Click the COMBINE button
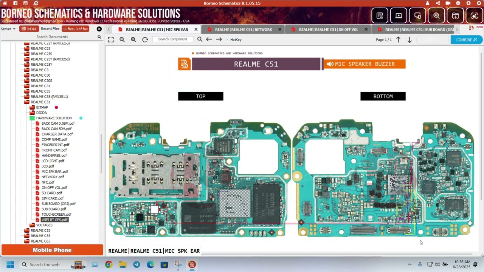Image resolution: width=484 pixels, height=272 pixels. [466, 40]
